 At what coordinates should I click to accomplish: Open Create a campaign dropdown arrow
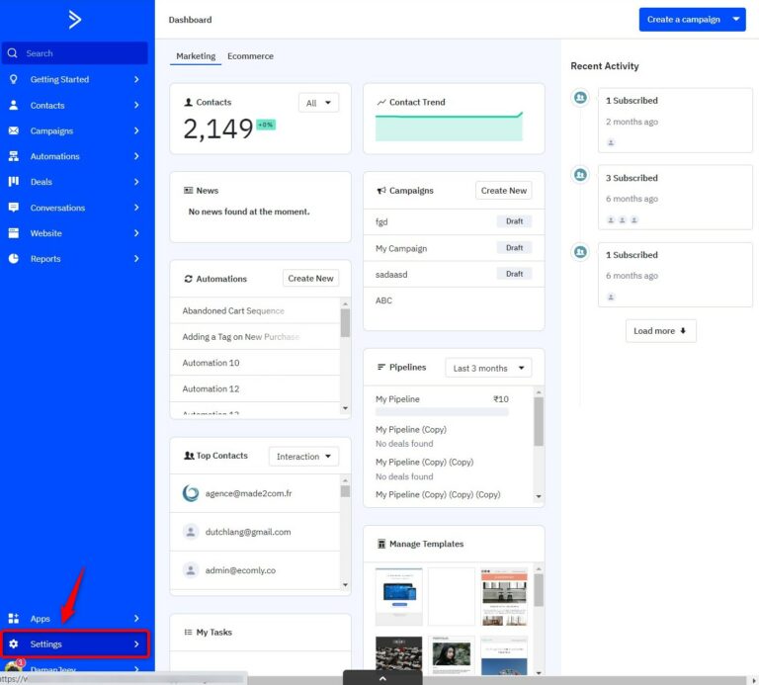coord(735,20)
